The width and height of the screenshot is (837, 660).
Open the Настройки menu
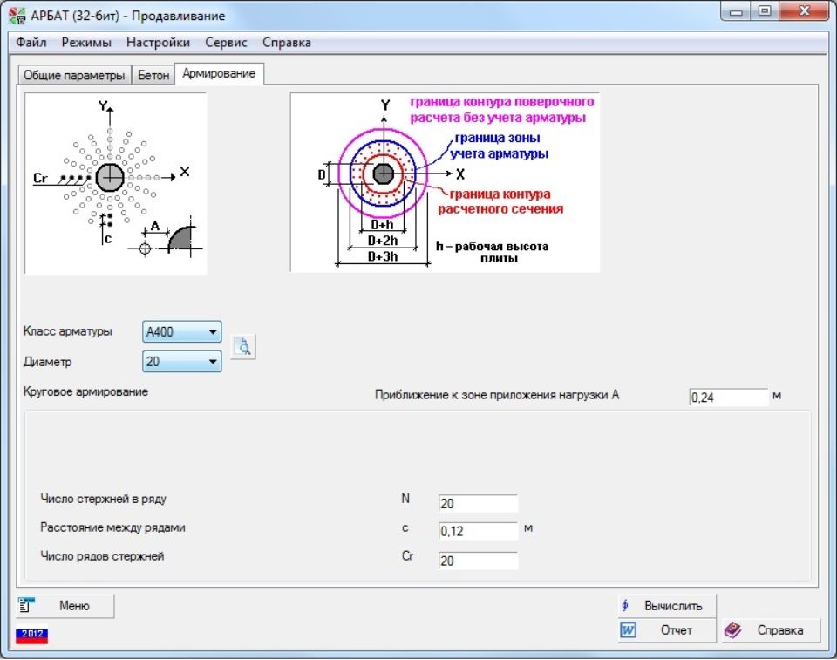[158, 42]
